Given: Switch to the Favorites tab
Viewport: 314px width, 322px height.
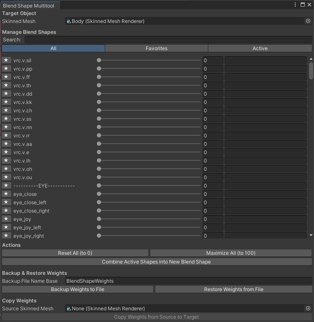Looking at the screenshot, I should 157,48.
